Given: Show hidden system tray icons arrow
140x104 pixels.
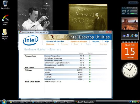Looking at the screenshot, I should (128, 102).
